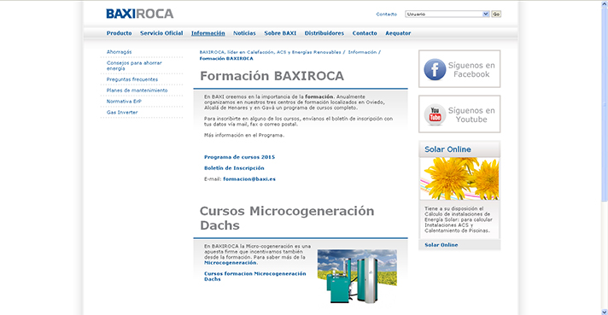Open the Facebook icon banner
The width and height of the screenshot is (608, 315).
(x=459, y=69)
